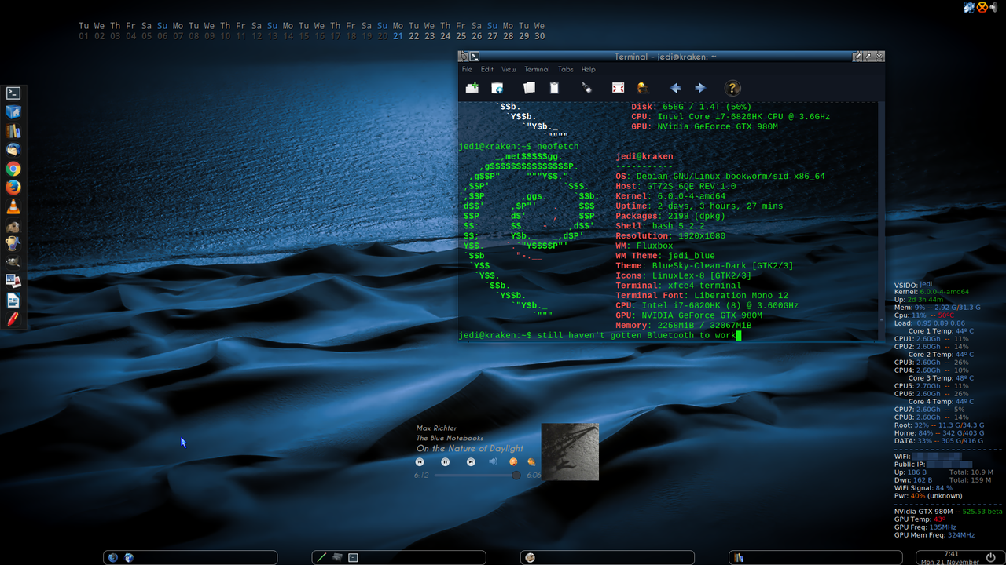Click the NVidia GTX 980M line in system monitor
This screenshot has width=1006, height=565.
coord(949,512)
